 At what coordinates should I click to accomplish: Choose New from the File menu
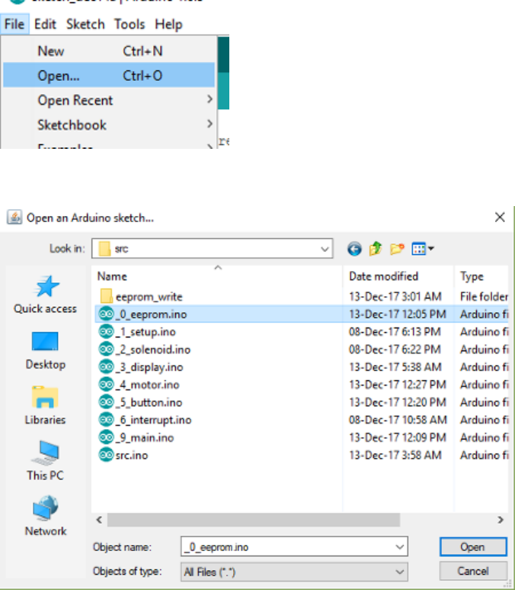109,51
